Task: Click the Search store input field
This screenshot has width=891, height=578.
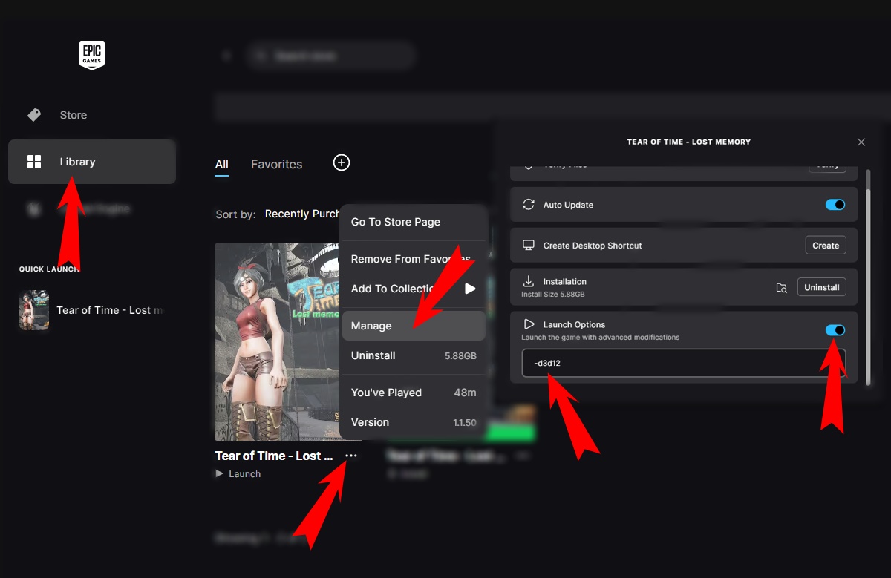Action: [x=331, y=56]
